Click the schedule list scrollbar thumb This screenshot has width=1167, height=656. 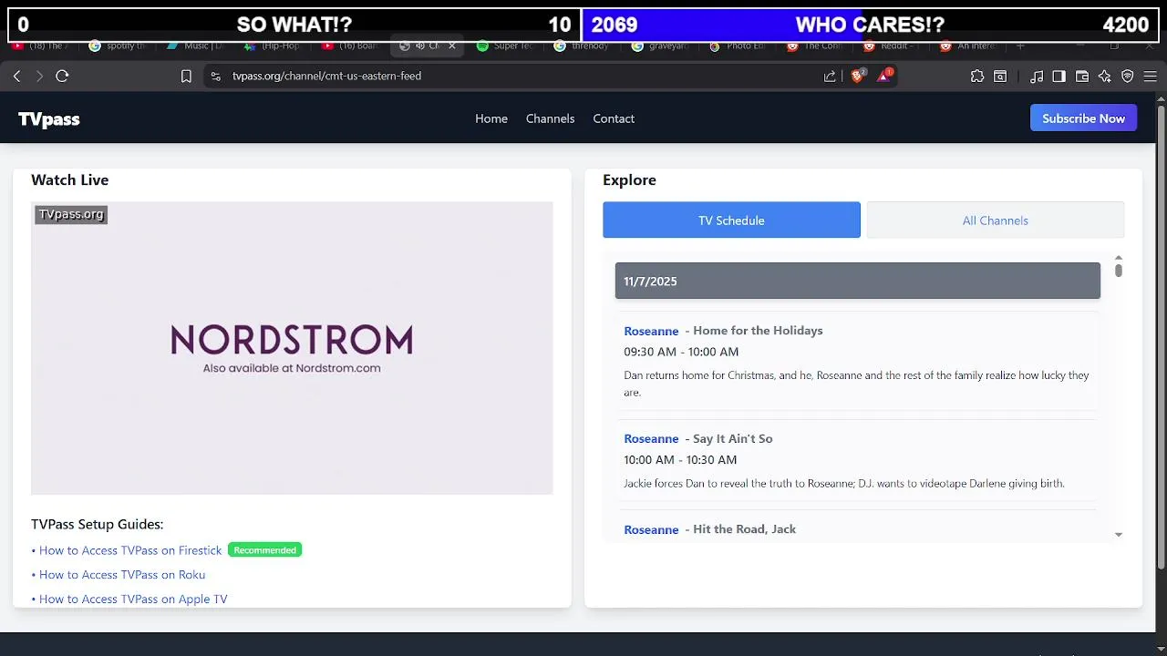[x=1119, y=271]
